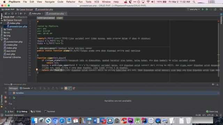
Task: Click the collapse all icon in Project panel
Action: 16,14
